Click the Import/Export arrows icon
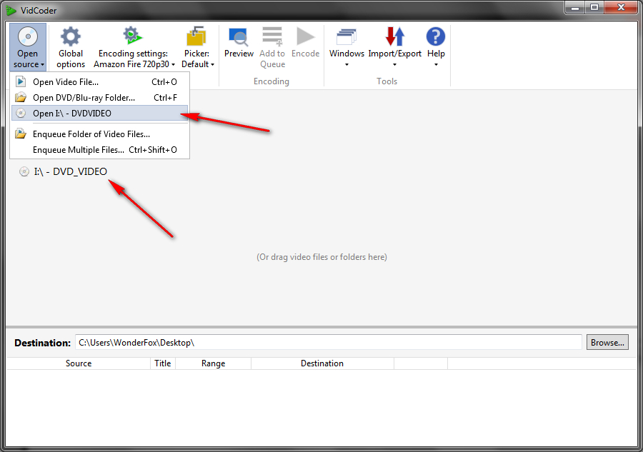 pyautogui.click(x=394, y=36)
